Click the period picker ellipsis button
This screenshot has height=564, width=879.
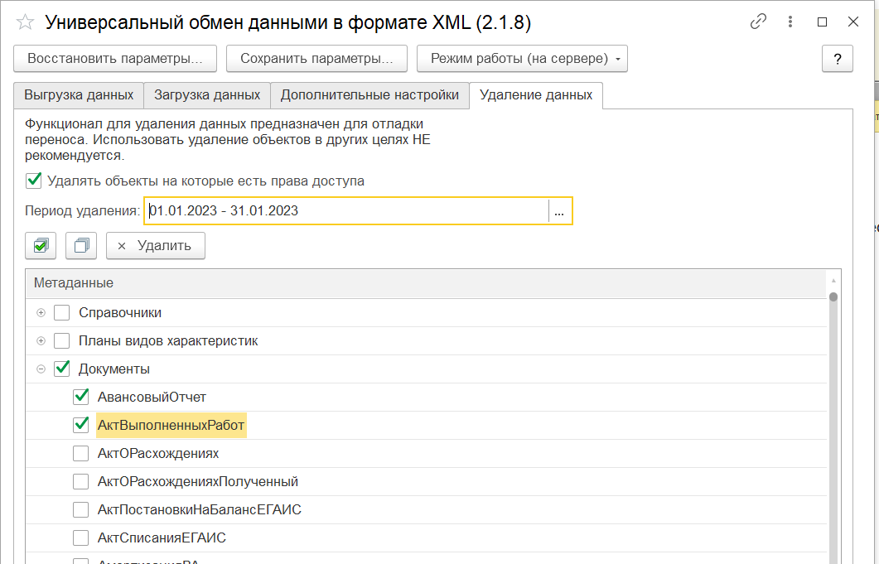pyautogui.click(x=560, y=211)
